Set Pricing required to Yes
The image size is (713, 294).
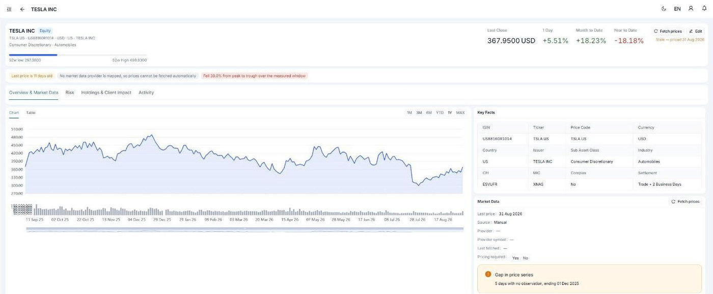[x=515, y=258]
